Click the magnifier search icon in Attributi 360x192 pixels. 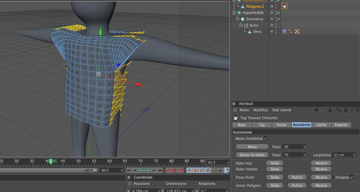[x=339, y=110]
